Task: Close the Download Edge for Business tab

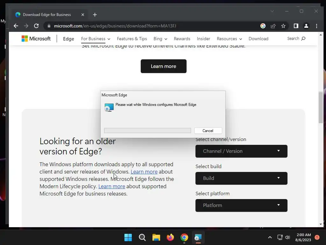Action: [82, 15]
